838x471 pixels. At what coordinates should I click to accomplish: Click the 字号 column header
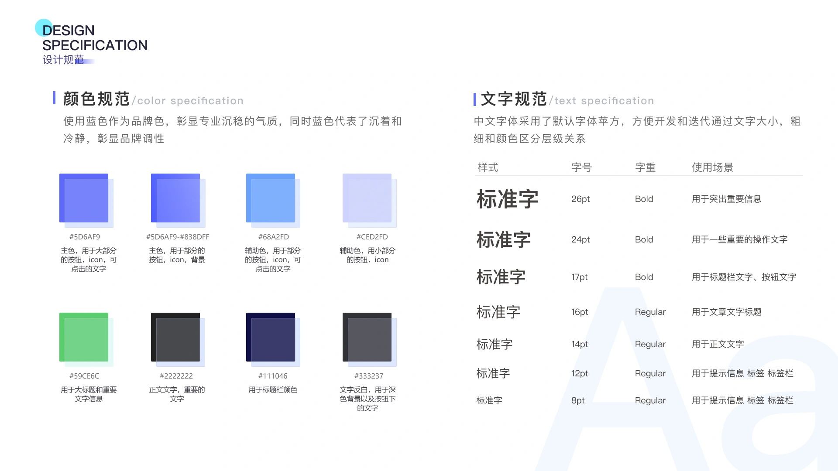point(581,167)
